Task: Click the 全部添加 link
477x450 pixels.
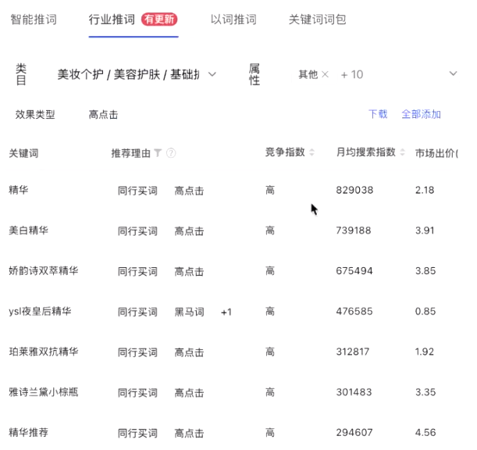Action: [x=421, y=114]
